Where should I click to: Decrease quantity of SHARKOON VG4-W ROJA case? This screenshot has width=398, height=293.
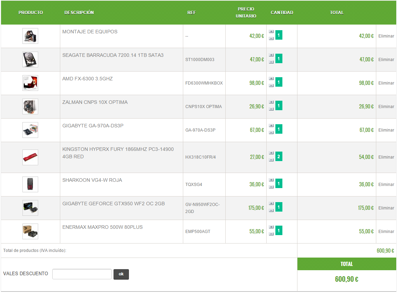(271, 187)
